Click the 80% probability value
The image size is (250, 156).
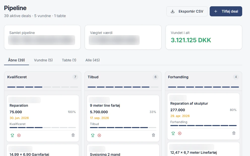coord(233,110)
